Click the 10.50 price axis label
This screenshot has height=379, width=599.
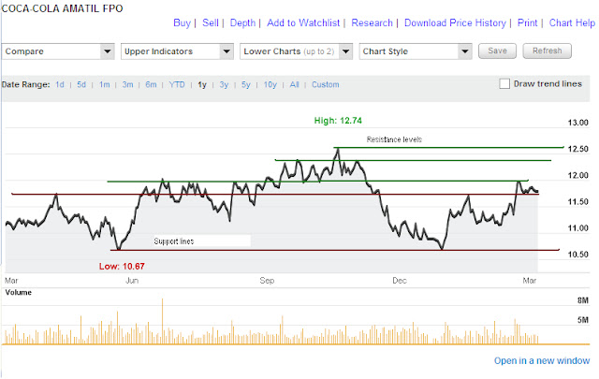coord(578,255)
